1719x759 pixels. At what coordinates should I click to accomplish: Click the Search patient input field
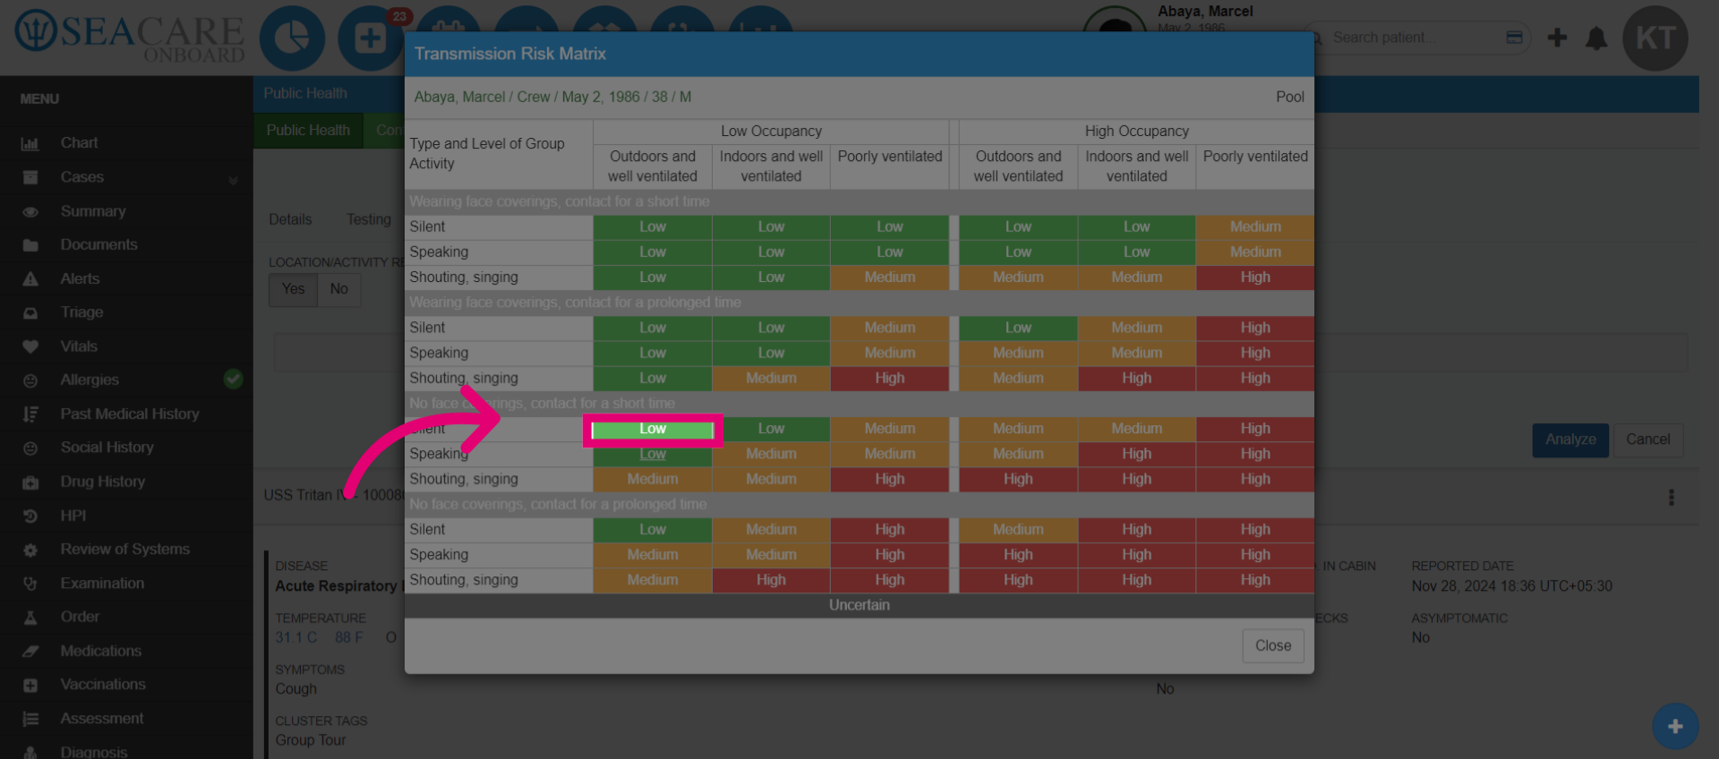point(1415,38)
